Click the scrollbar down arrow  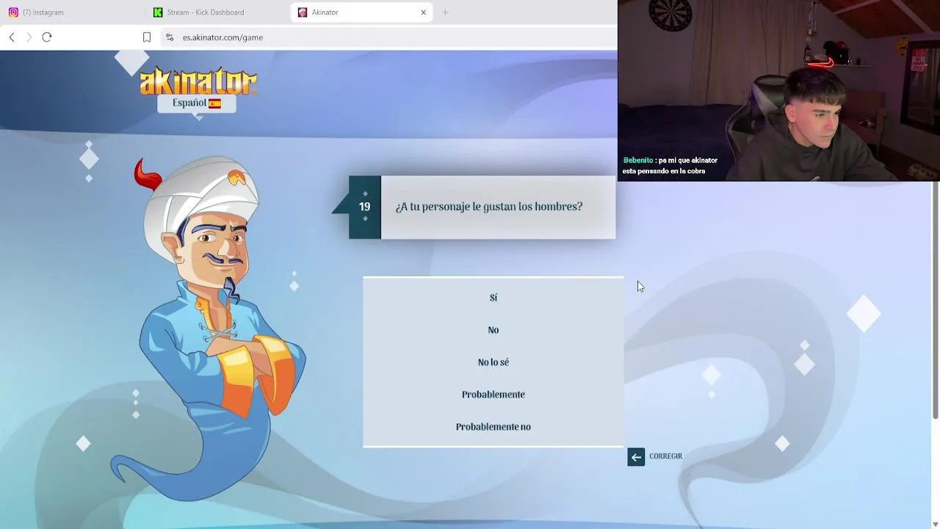(935, 523)
